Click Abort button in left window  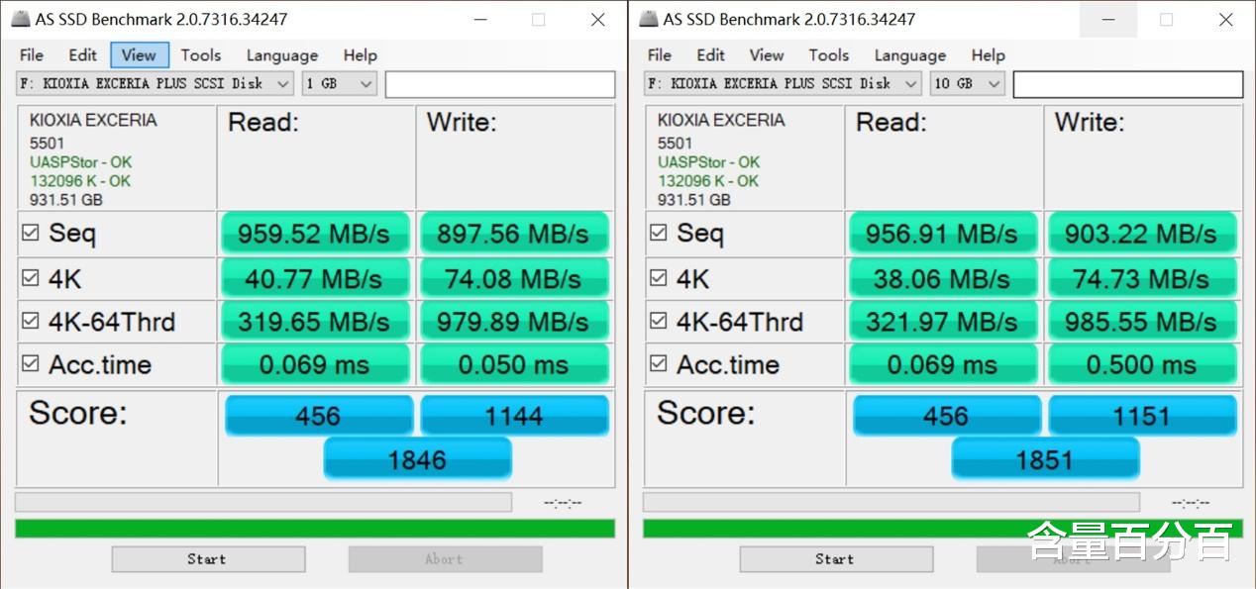pos(445,559)
